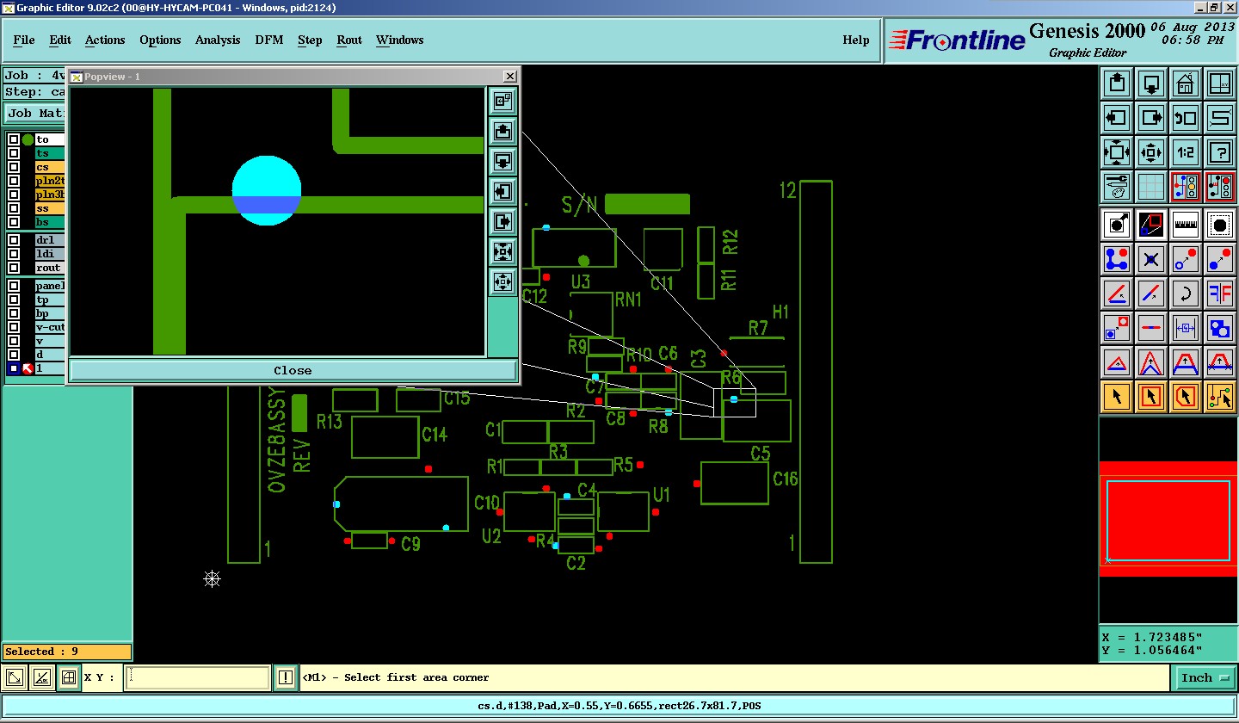Click the 1:2 scale zoom icon
1239x723 pixels.
(x=1186, y=152)
